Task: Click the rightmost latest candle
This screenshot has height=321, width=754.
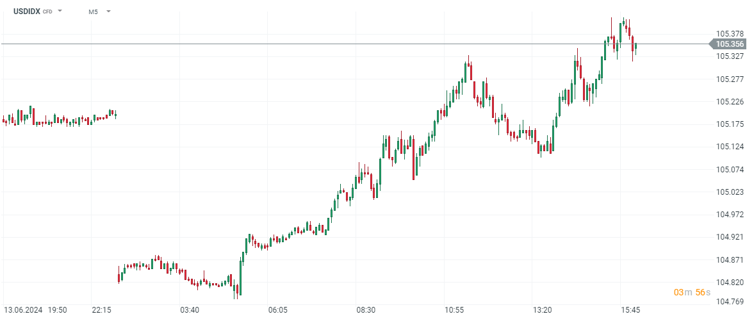Action: [x=635, y=47]
